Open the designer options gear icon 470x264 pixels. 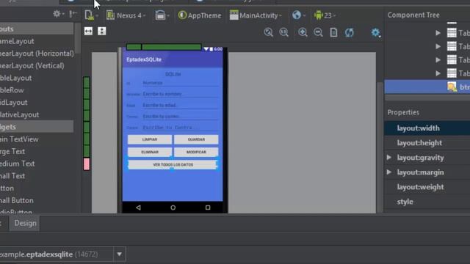click(x=375, y=32)
